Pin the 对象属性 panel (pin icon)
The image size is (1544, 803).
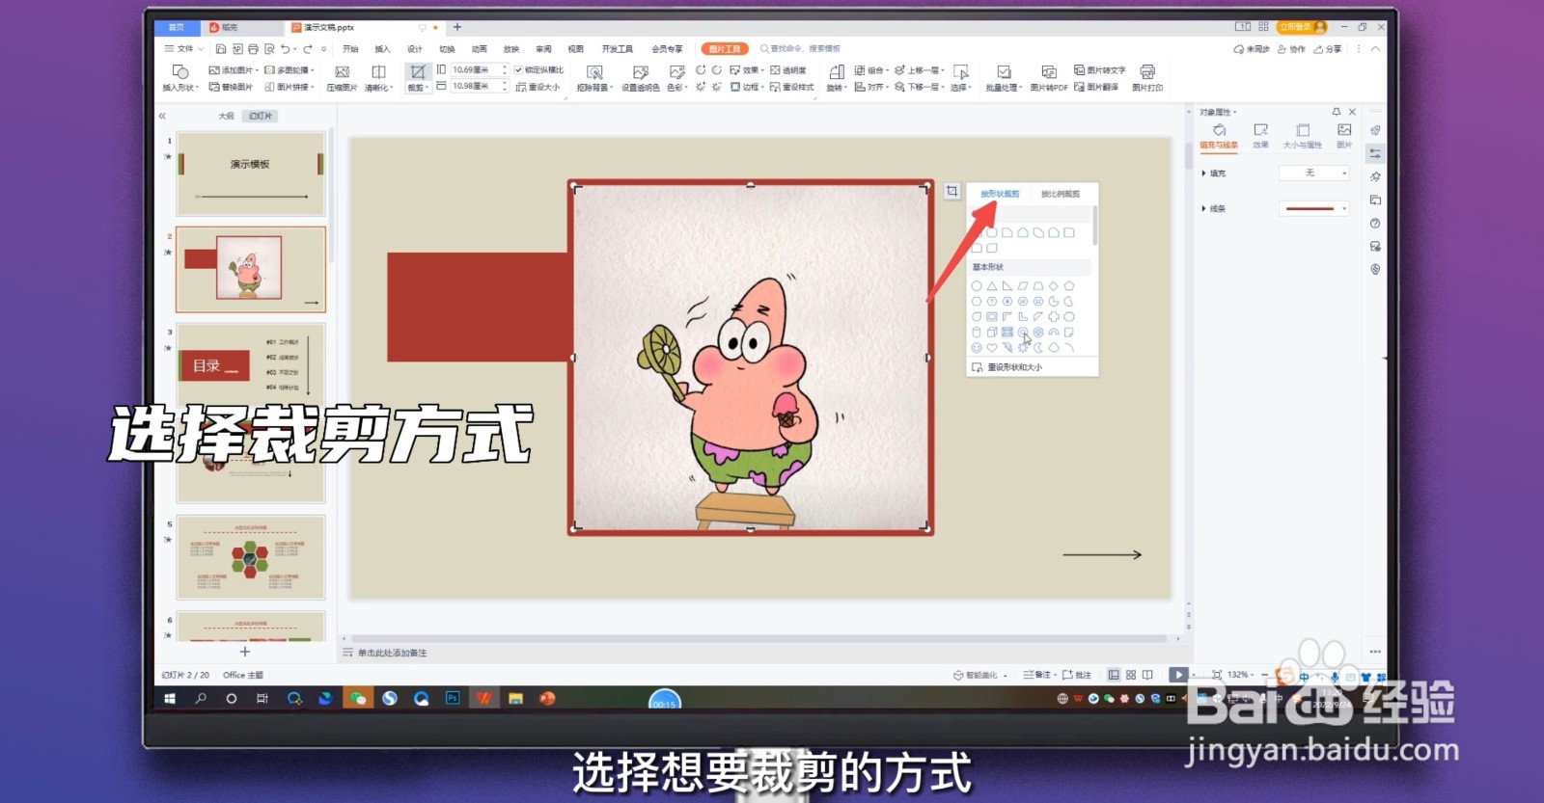point(1336,112)
